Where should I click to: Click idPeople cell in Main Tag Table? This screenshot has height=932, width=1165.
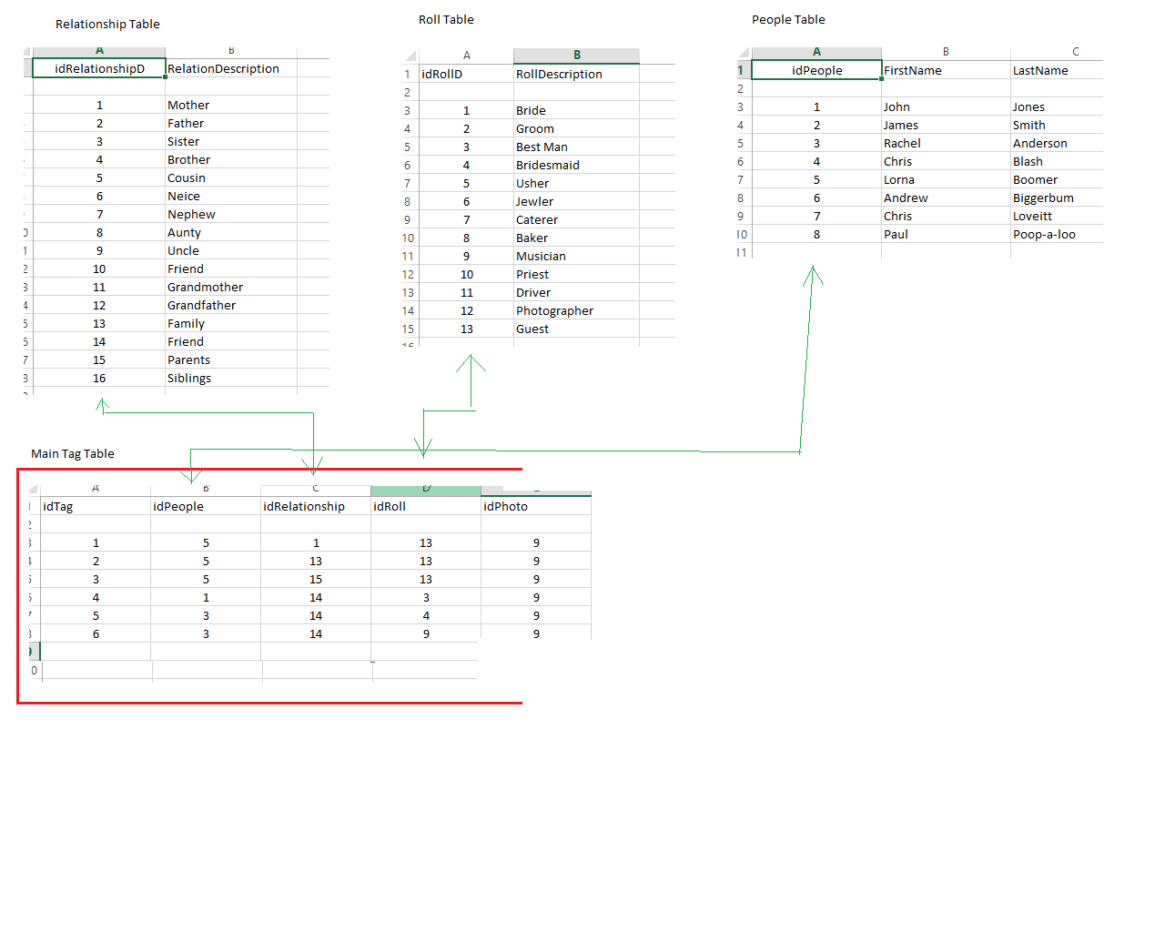(206, 506)
